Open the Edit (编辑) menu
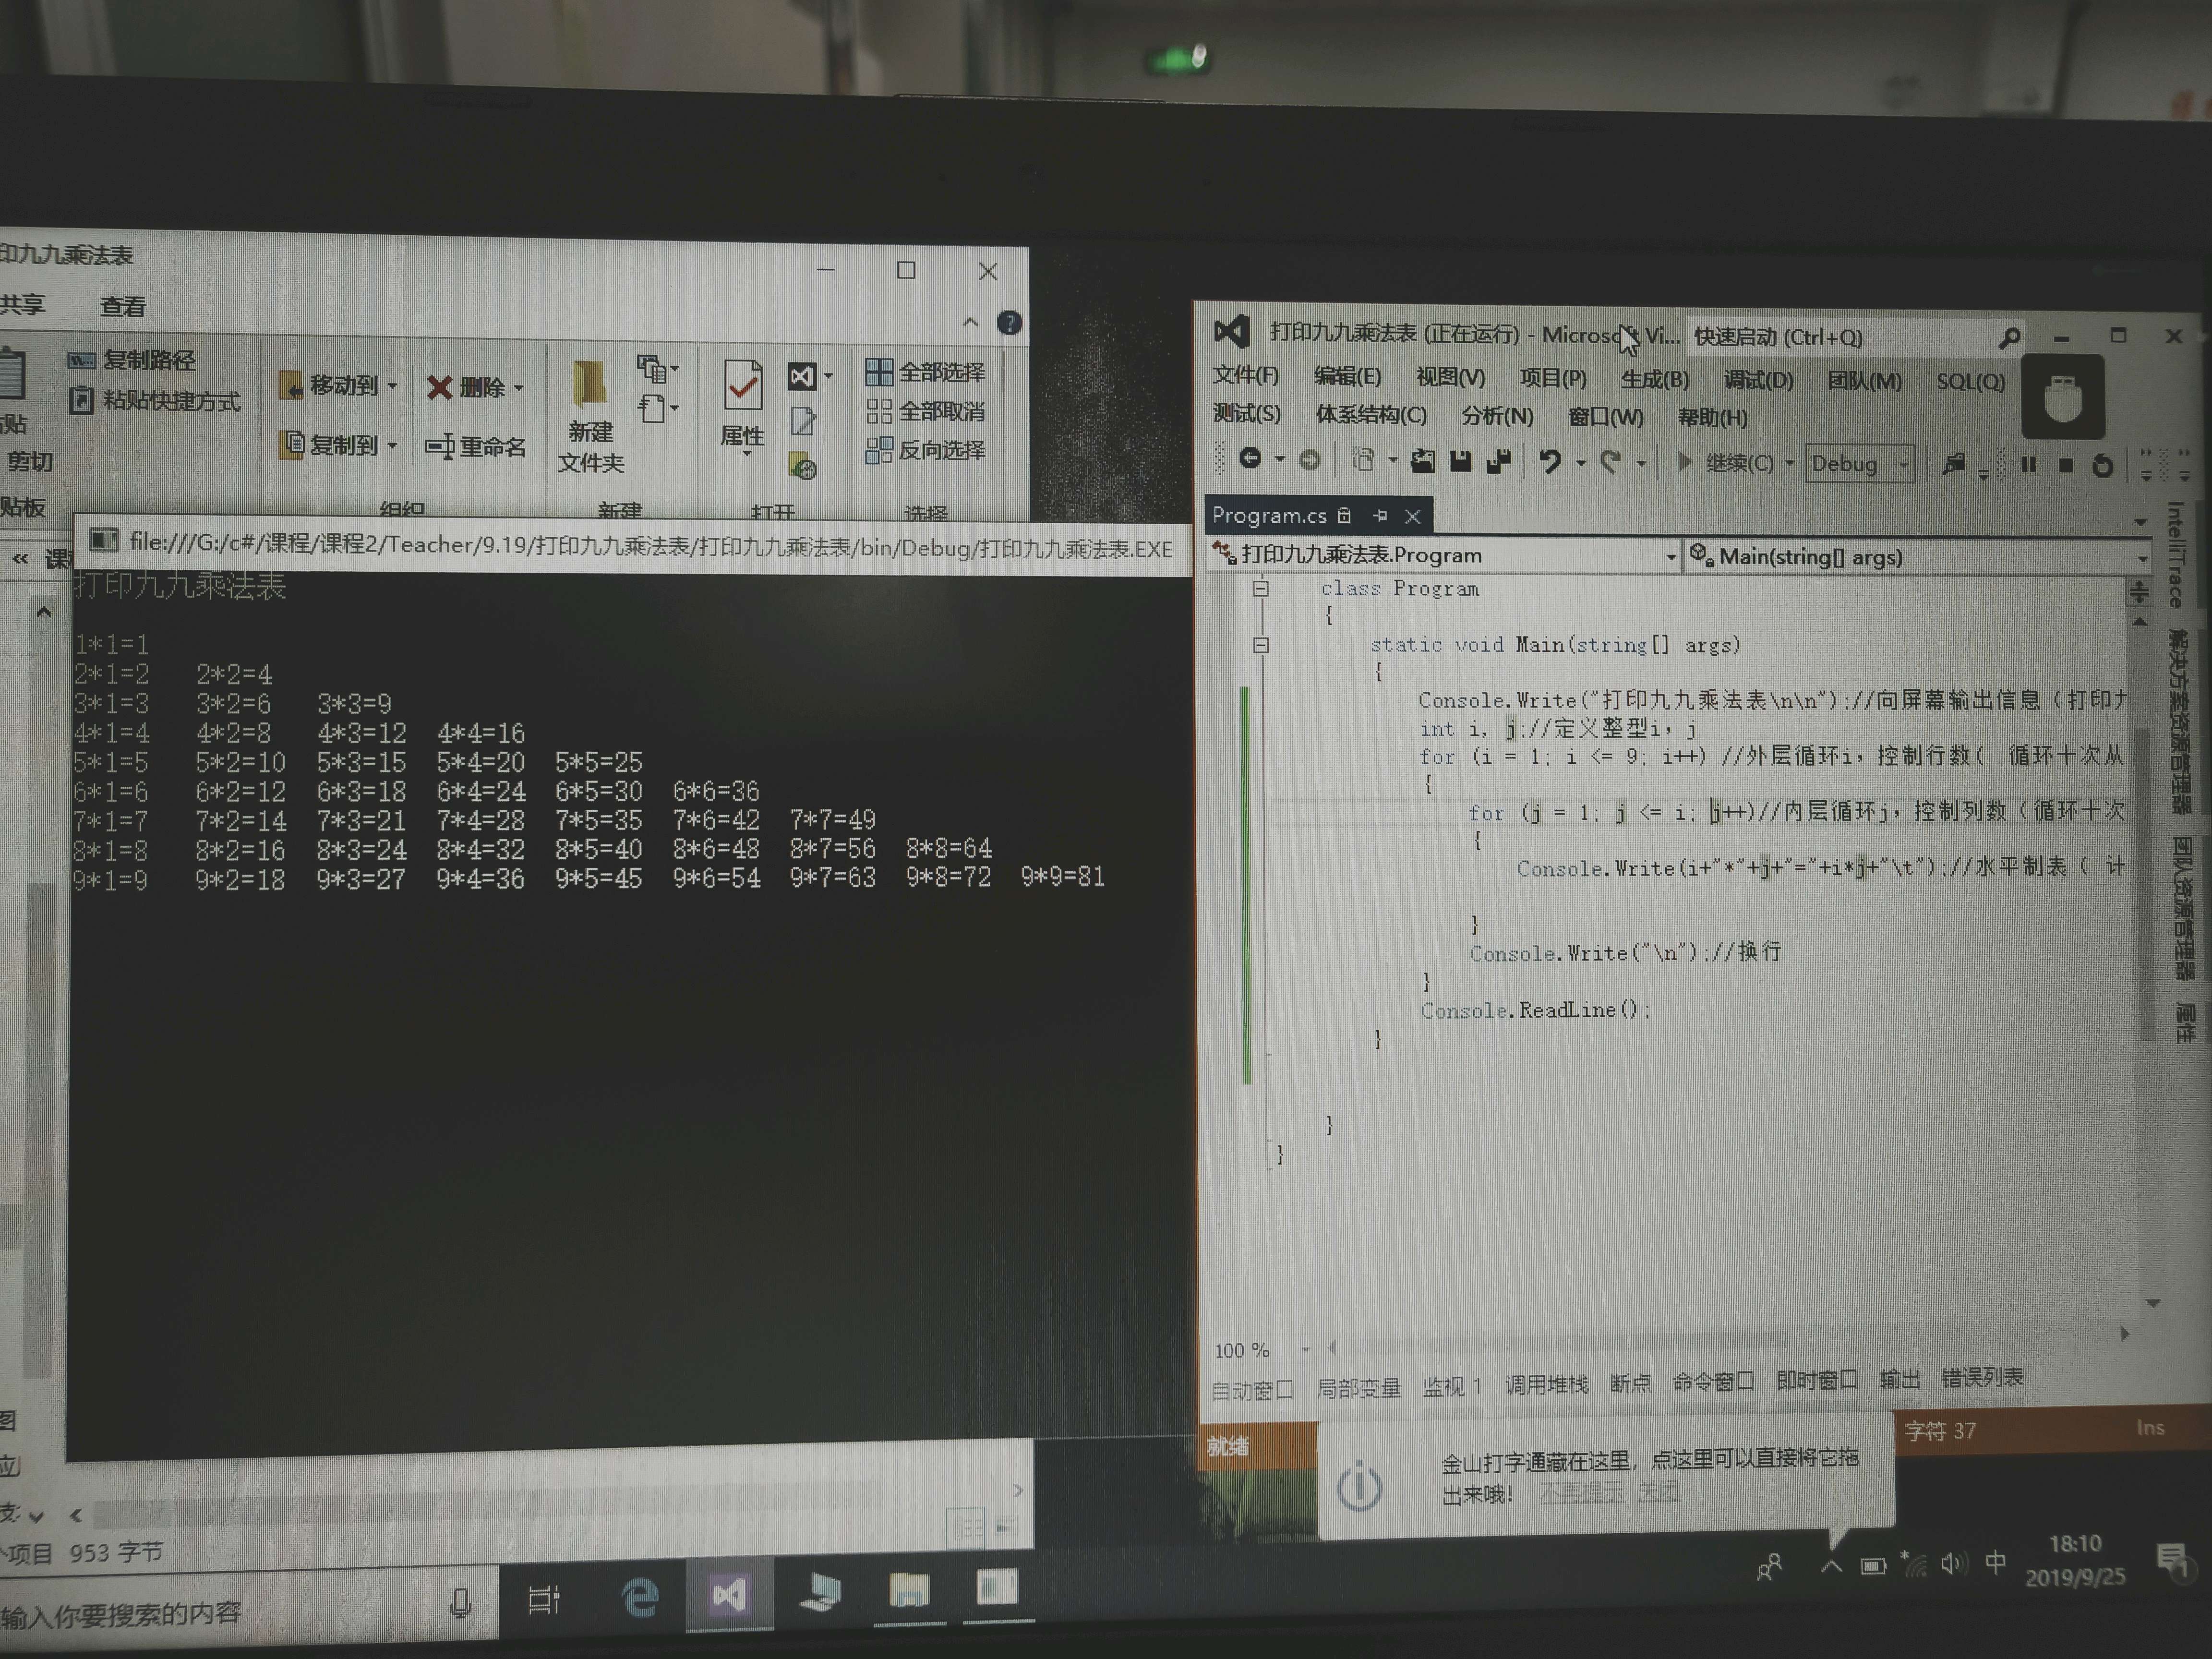Screen dimensions: 2212x1659 tap(1347, 376)
